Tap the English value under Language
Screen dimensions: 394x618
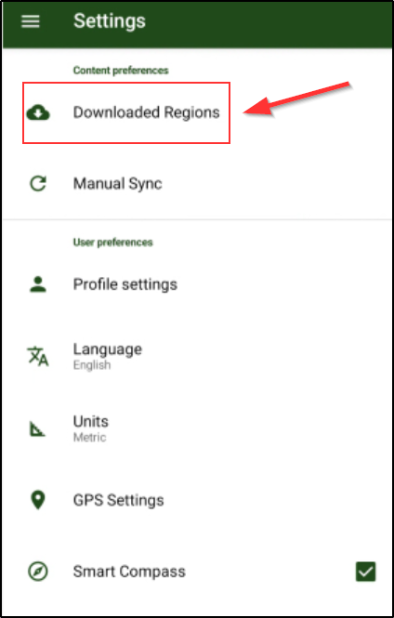pyautogui.click(x=92, y=365)
